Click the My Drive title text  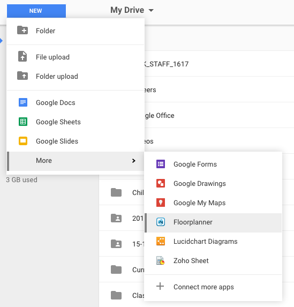(127, 10)
